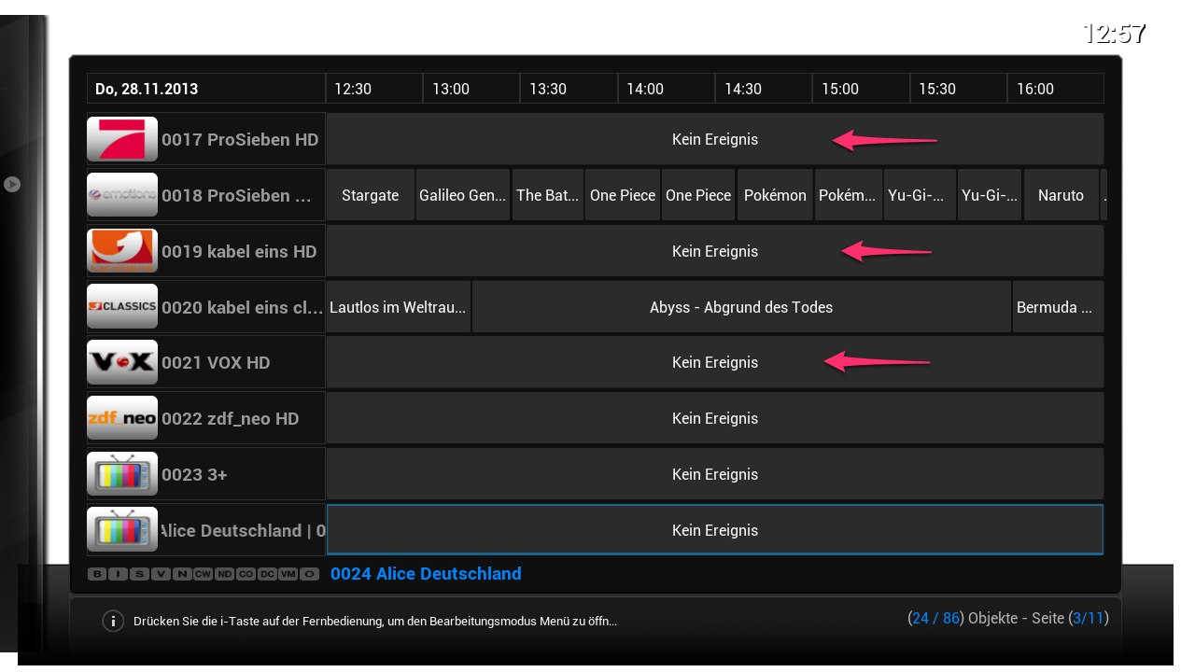Click the ND status badge
The width and height of the screenshot is (1195, 672).
tap(224, 574)
